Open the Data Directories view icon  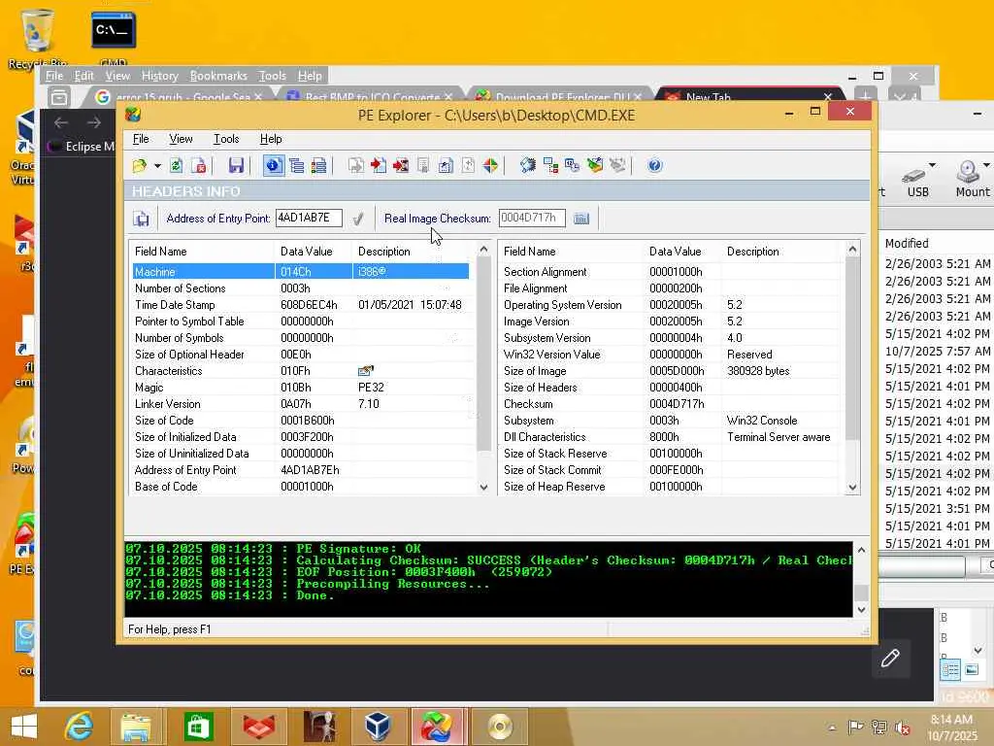tap(296, 166)
